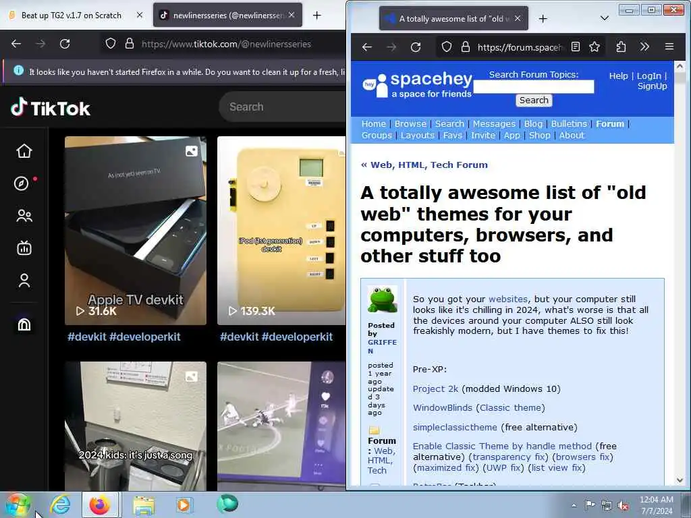Open the SpaceHey SignUp link
Viewport: 691px width, 518px height.
tap(653, 86)
